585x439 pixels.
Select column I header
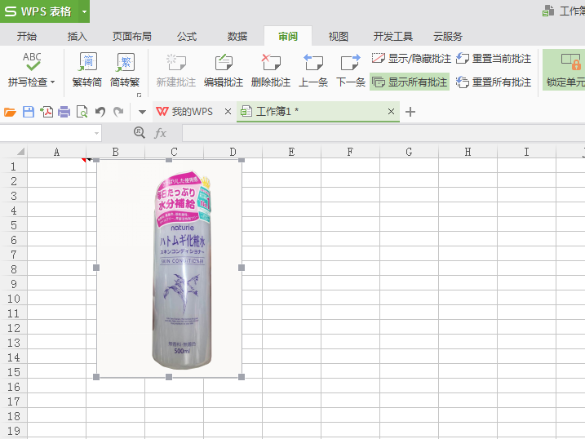click(526, 152)
